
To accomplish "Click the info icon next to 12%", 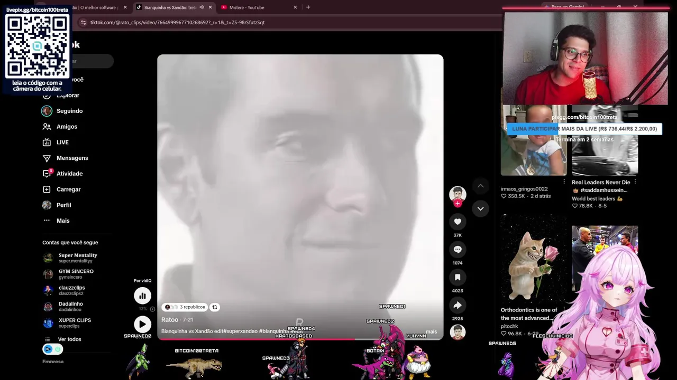I will (x=152, y=309).
